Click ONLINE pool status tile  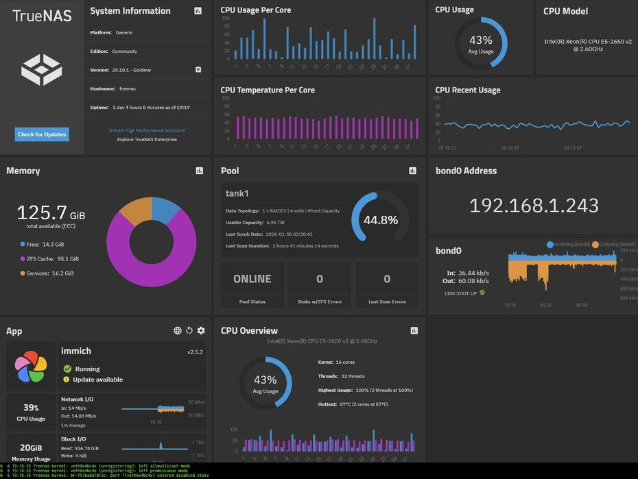[x=252, y=284]
